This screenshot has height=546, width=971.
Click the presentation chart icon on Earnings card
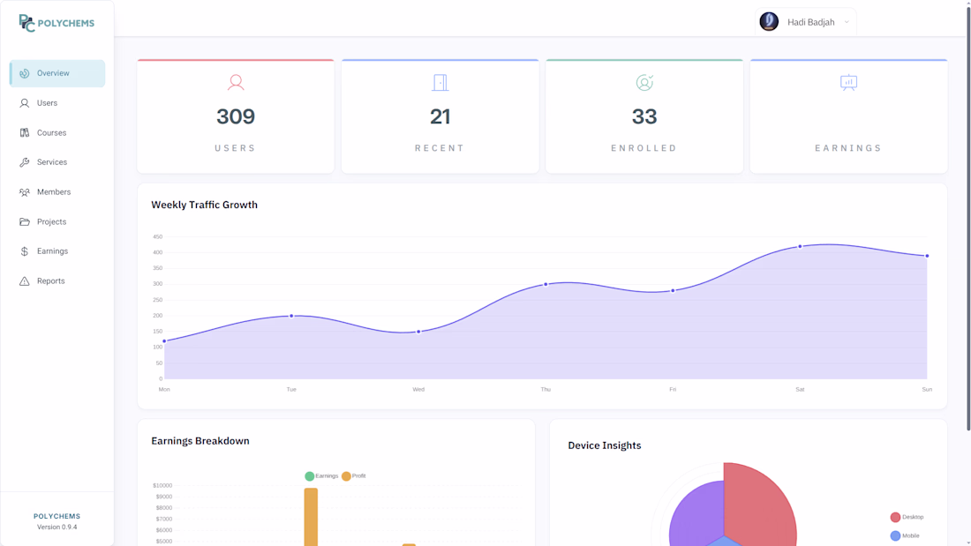(848, 82)
